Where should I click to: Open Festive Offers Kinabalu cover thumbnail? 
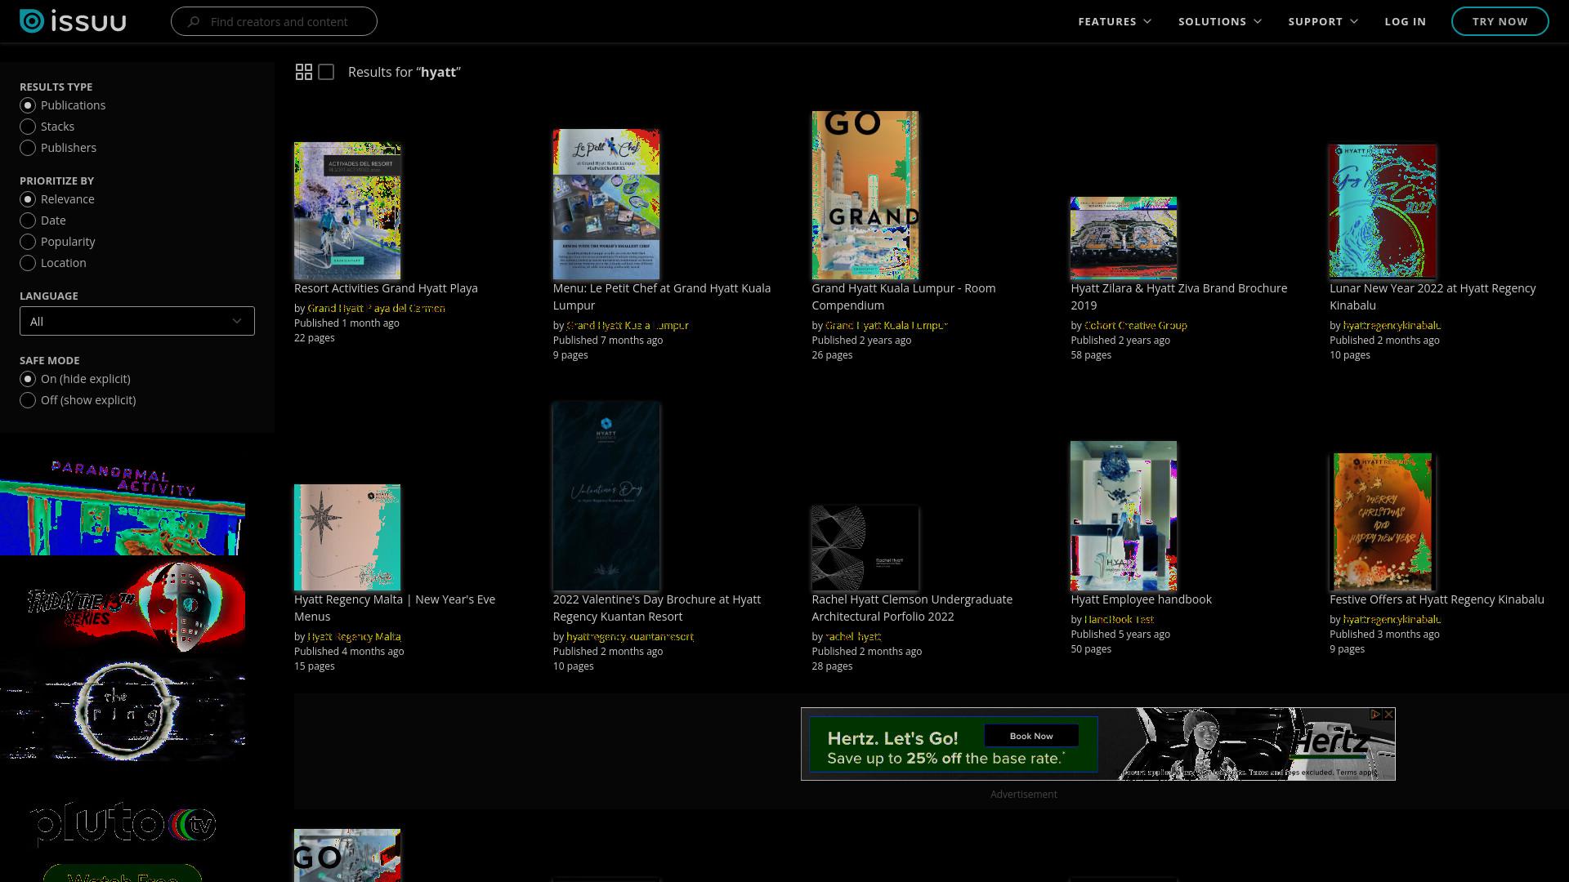[x=1383, y=522]
